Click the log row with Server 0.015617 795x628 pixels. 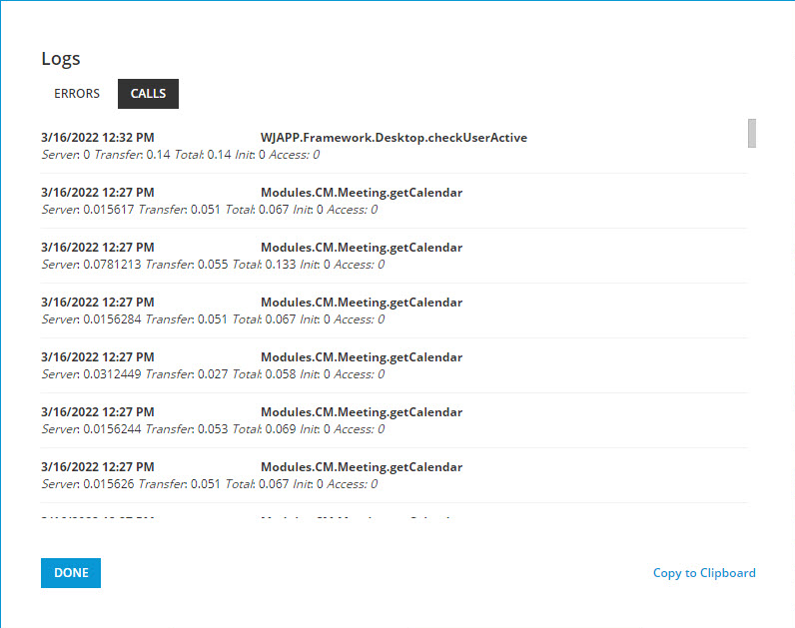click(394, 201)
